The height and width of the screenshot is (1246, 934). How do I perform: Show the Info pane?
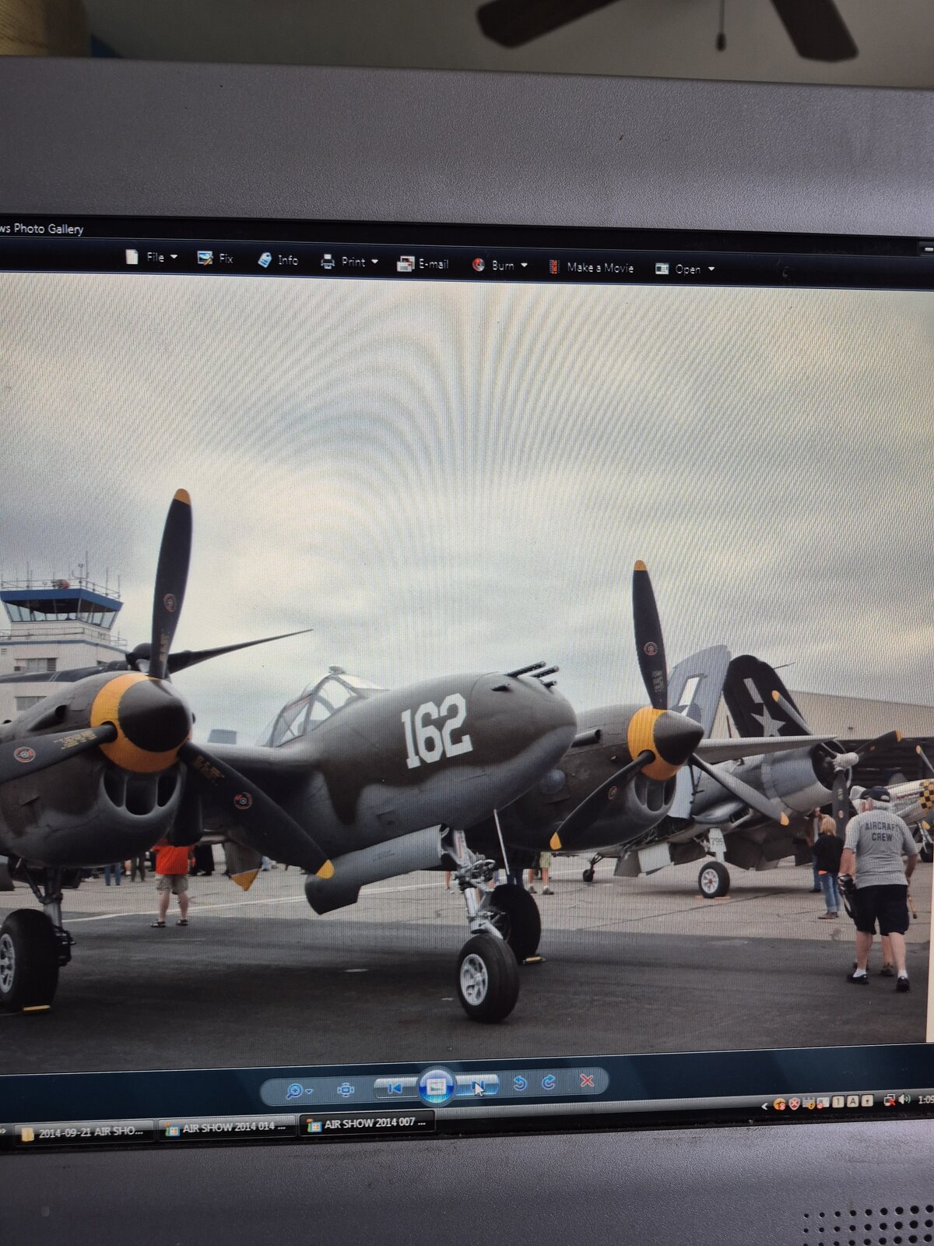point(278,259)
